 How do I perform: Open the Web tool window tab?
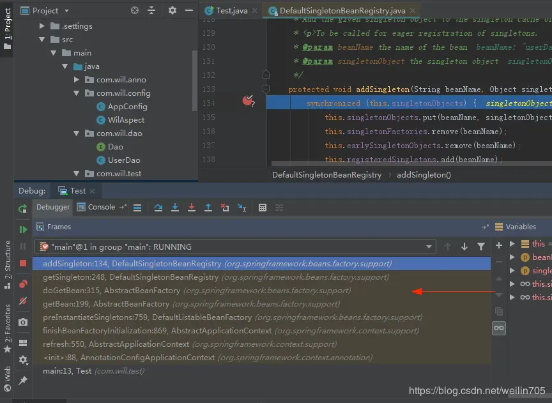tap(7, 379)
